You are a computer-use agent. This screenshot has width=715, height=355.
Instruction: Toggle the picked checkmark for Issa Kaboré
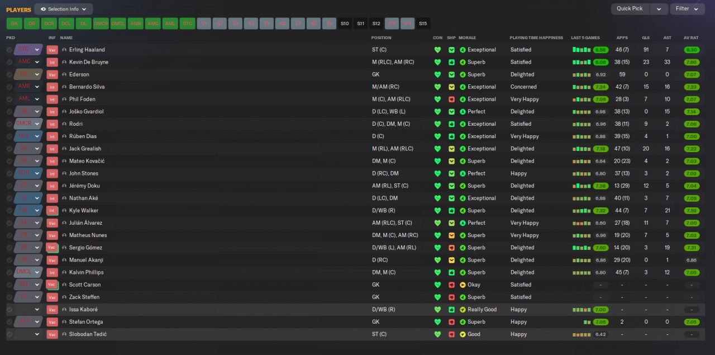(x=9, y=310)
